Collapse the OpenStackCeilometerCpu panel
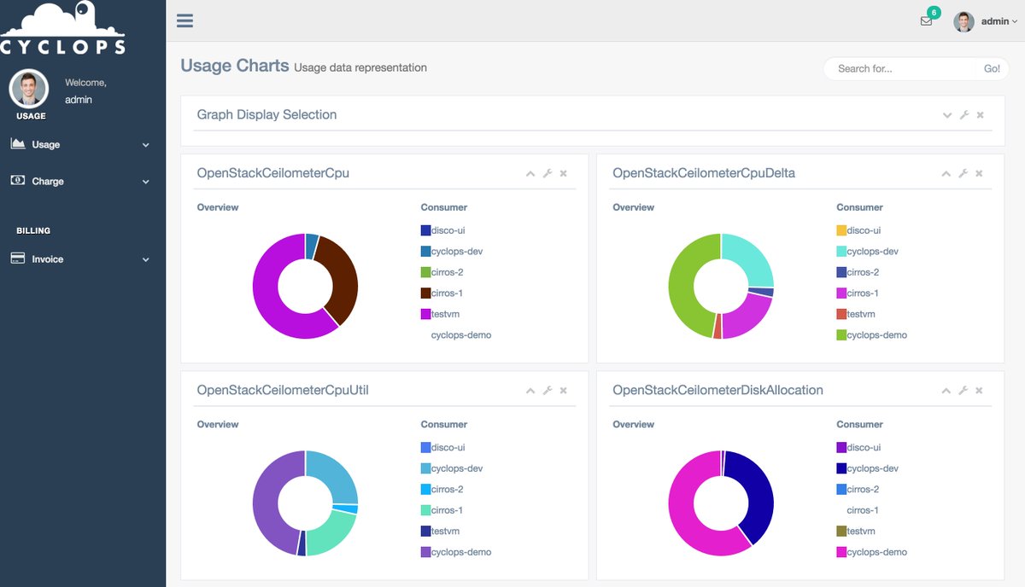The height and width of the screenshot is (587, 1025). [530, 173]
